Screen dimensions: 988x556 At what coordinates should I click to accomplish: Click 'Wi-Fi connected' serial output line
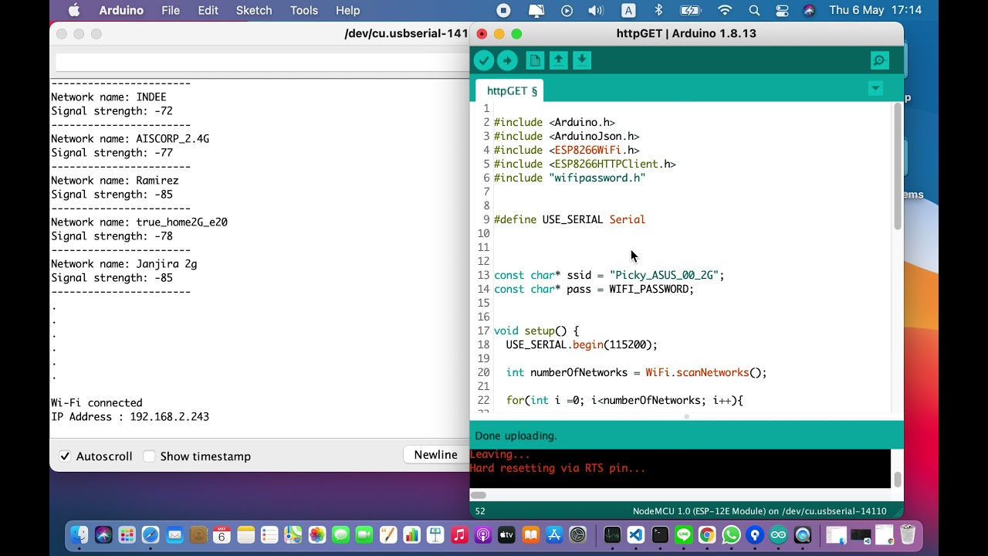tap(96, 402)
